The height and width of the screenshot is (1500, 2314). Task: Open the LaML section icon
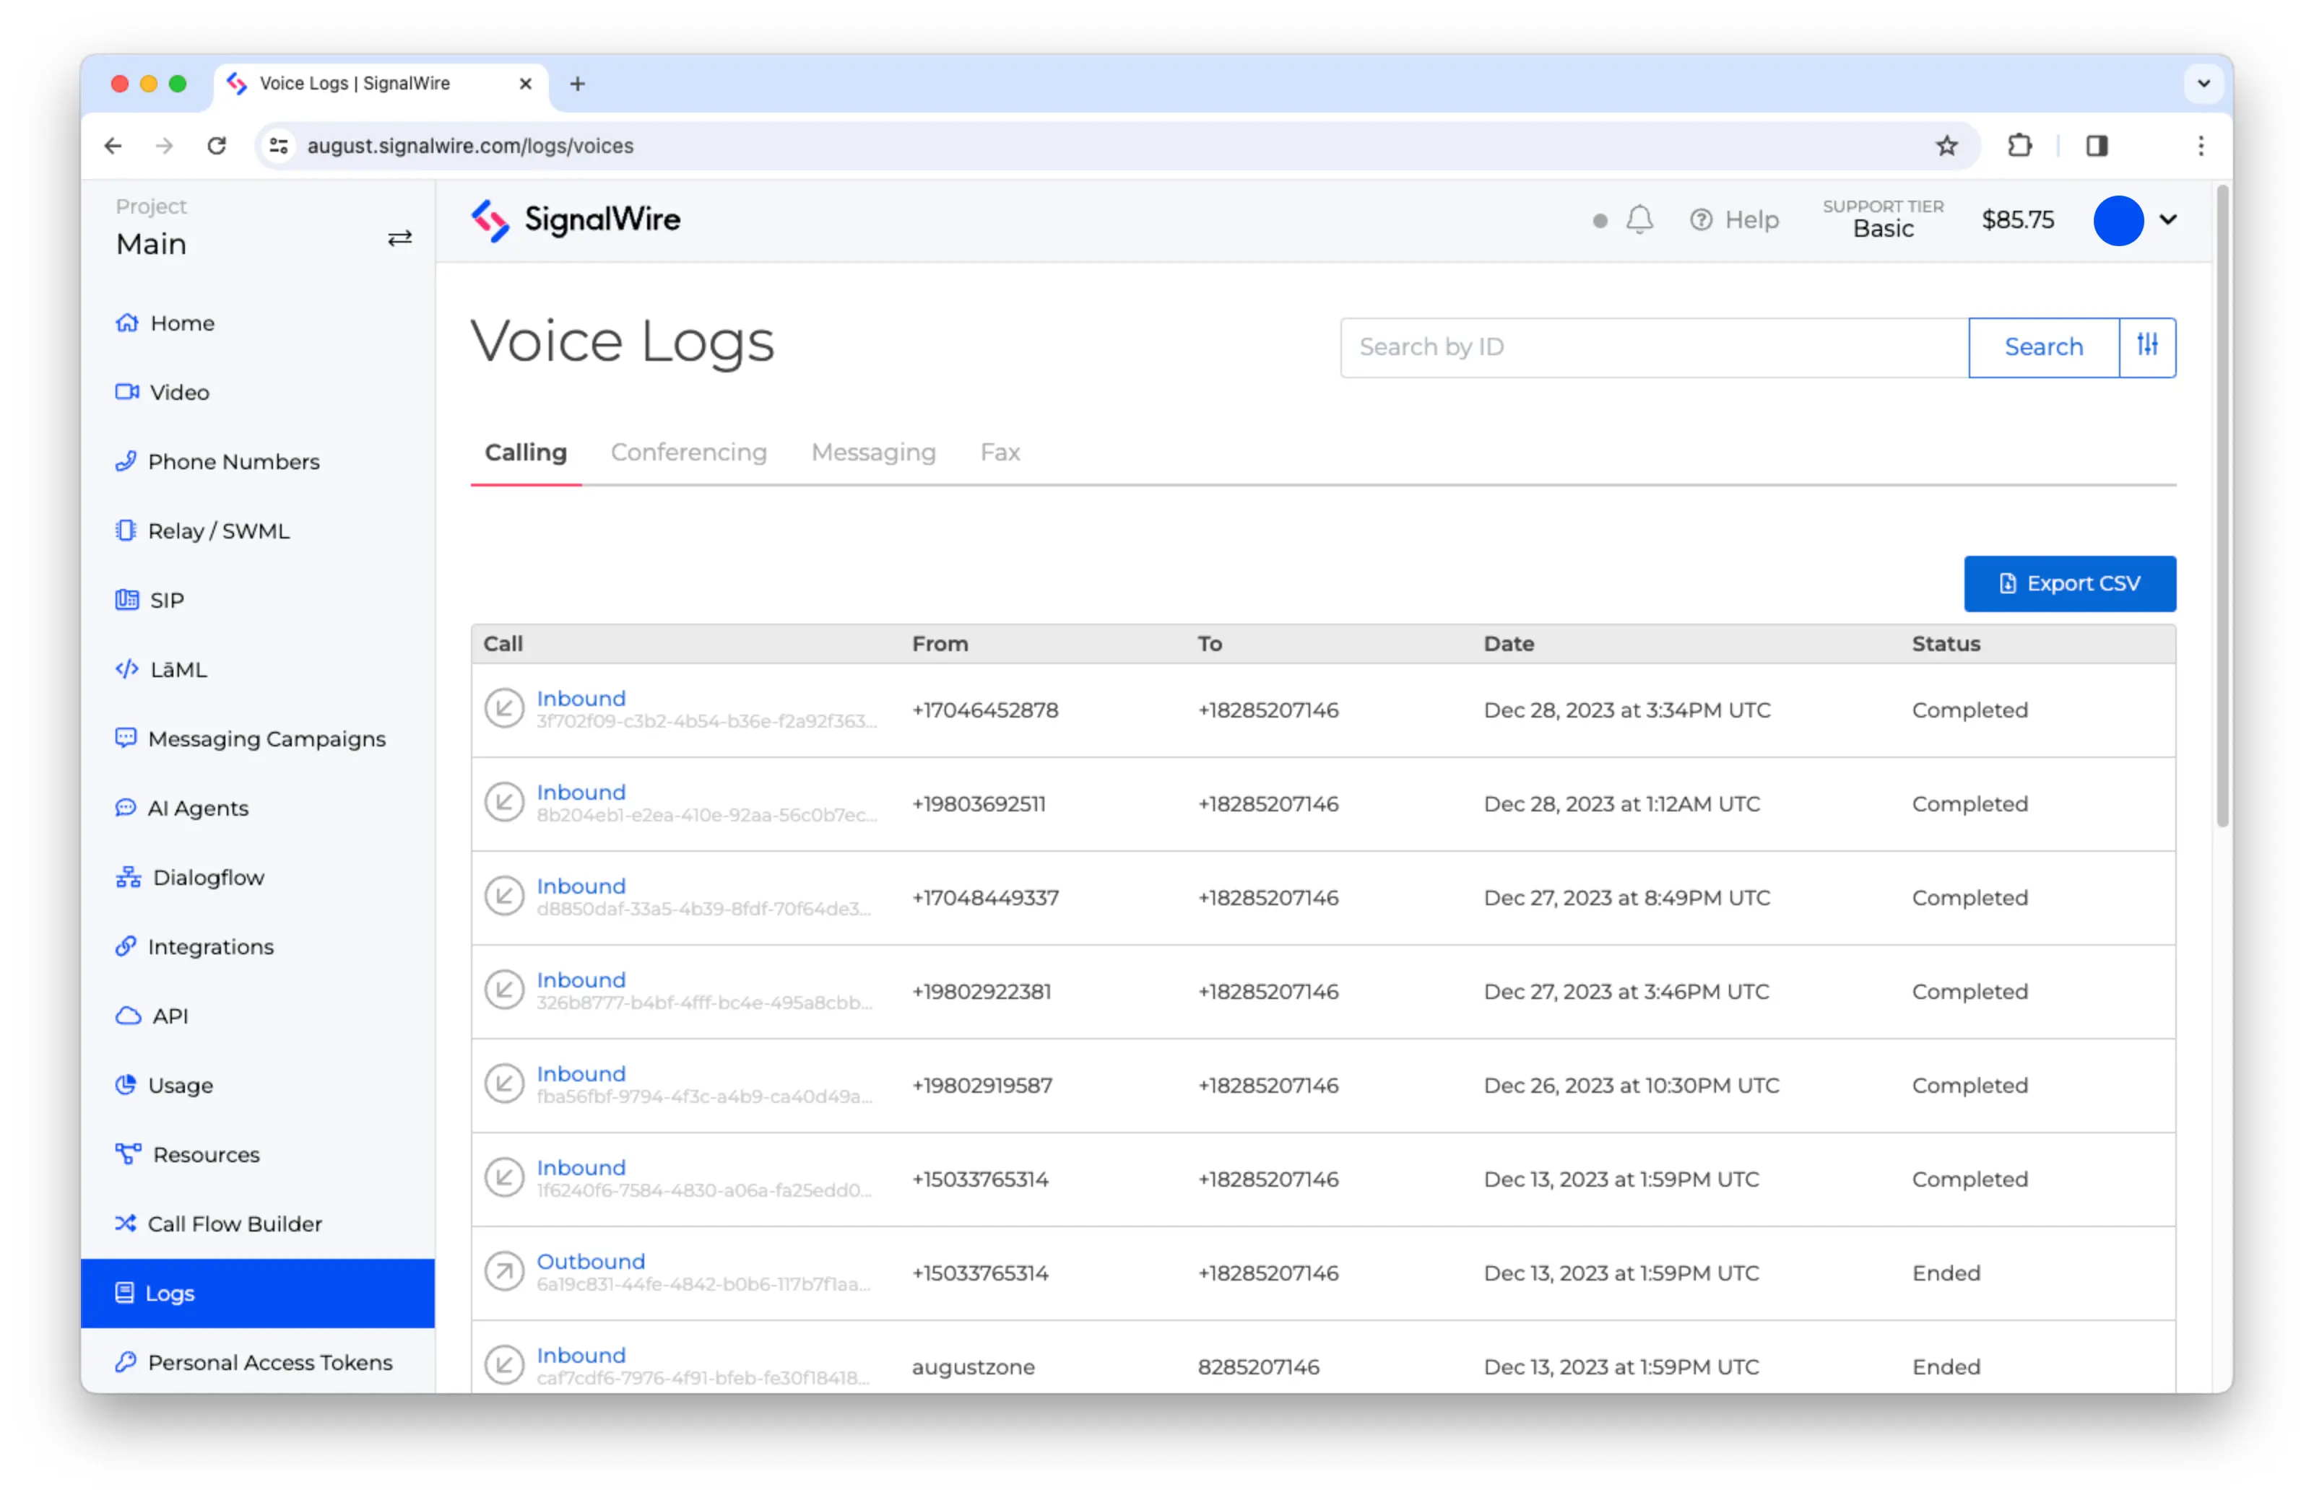pos(126,668)
